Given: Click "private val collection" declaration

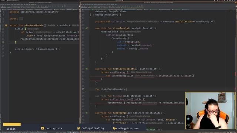Looking at the screenshot, I should coord(110,21).
